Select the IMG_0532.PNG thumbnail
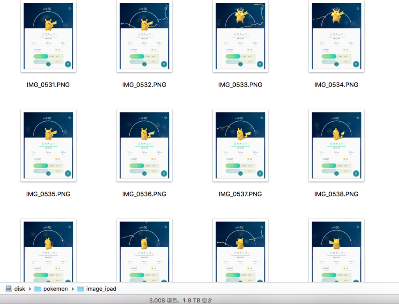The height and width of the screenshot is (304, 399). pos(144,36)
